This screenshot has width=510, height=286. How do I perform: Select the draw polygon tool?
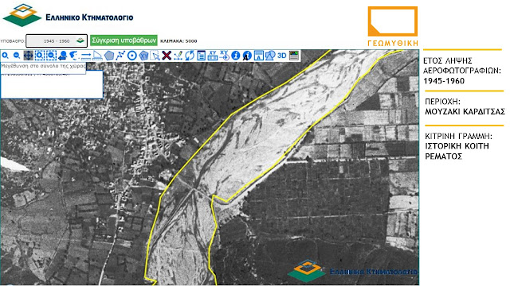[x=109, y=56]
